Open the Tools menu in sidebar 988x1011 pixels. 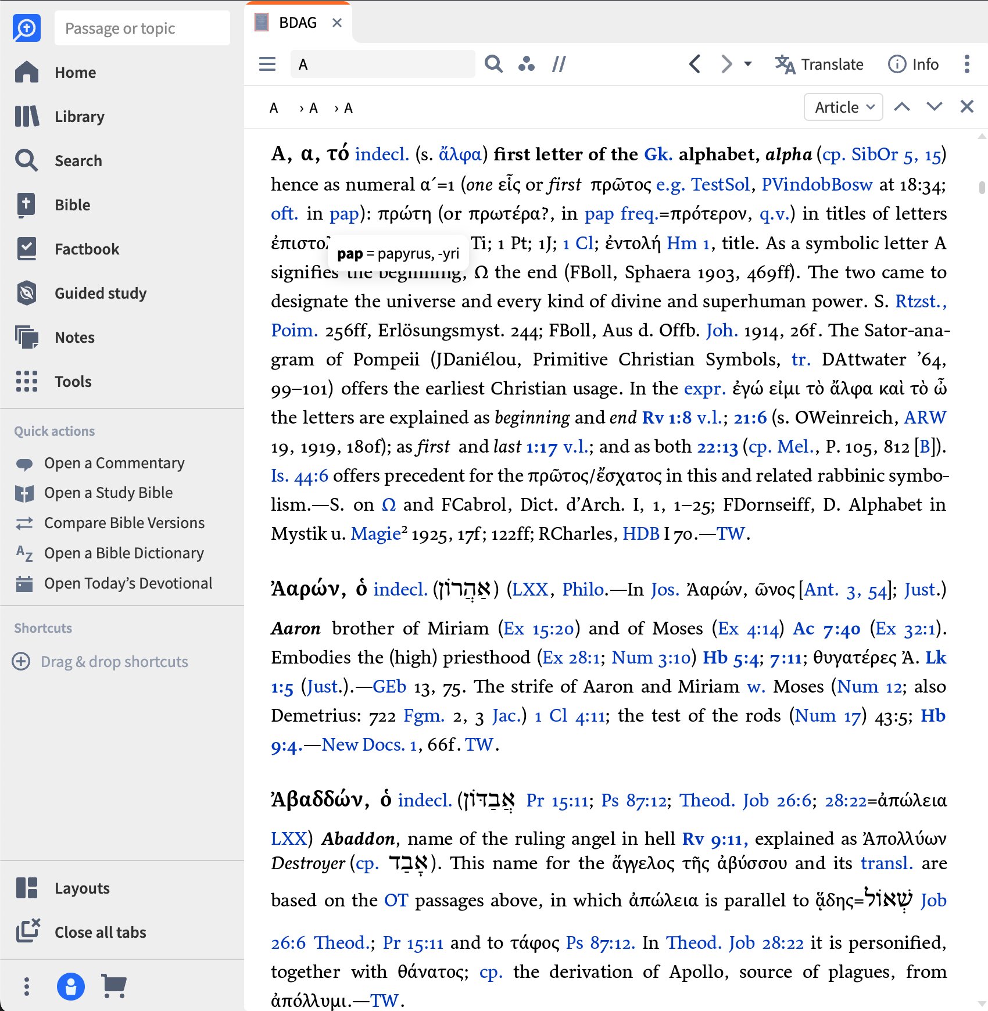point(53,382)
